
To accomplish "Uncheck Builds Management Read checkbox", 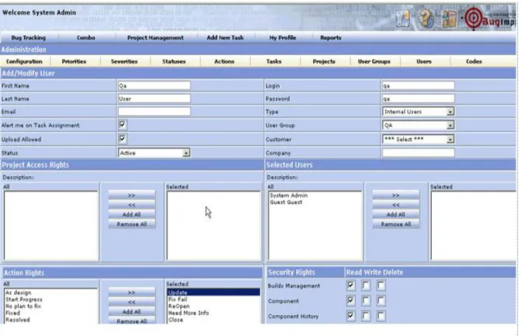I will point(350,285).
